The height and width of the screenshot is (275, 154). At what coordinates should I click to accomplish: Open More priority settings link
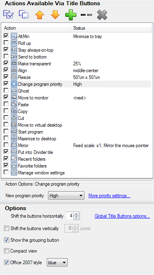[x=109, y=196]
